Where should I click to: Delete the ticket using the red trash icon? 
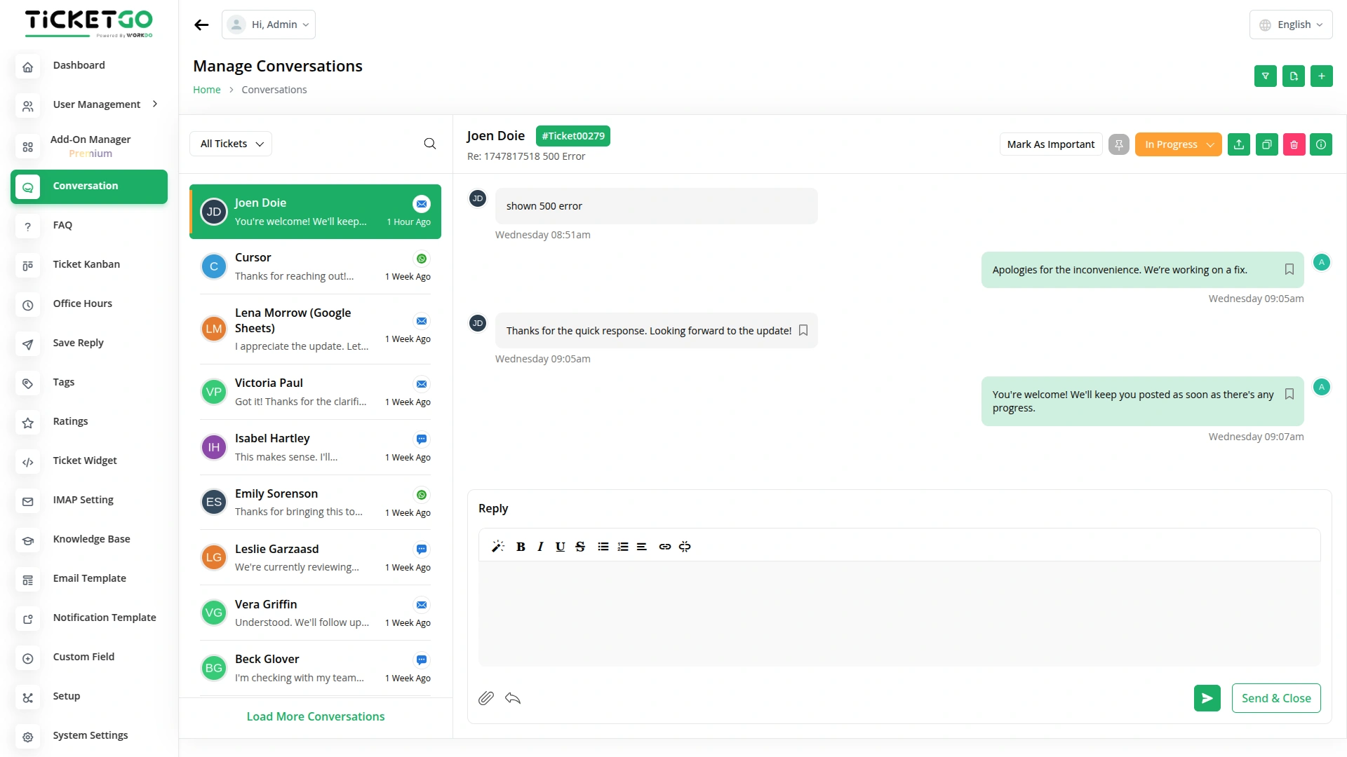(x=1294, y=144)
